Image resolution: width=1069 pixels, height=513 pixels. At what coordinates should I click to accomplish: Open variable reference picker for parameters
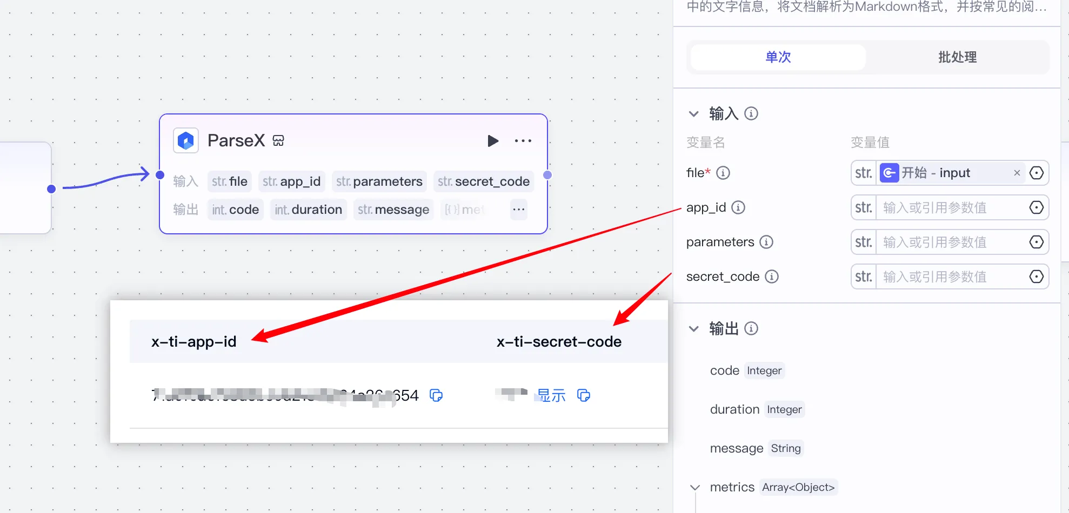1037,242
